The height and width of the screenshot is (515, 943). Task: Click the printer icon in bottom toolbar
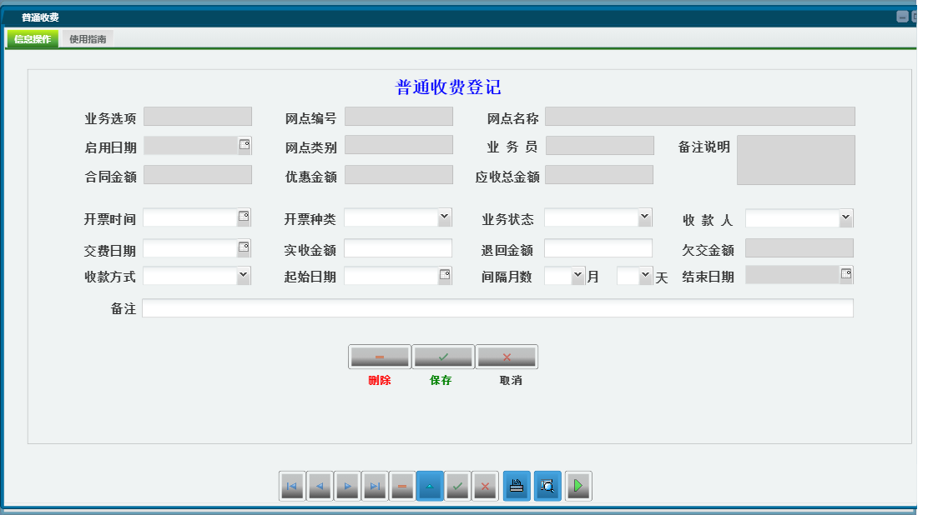tap(517, 486)
